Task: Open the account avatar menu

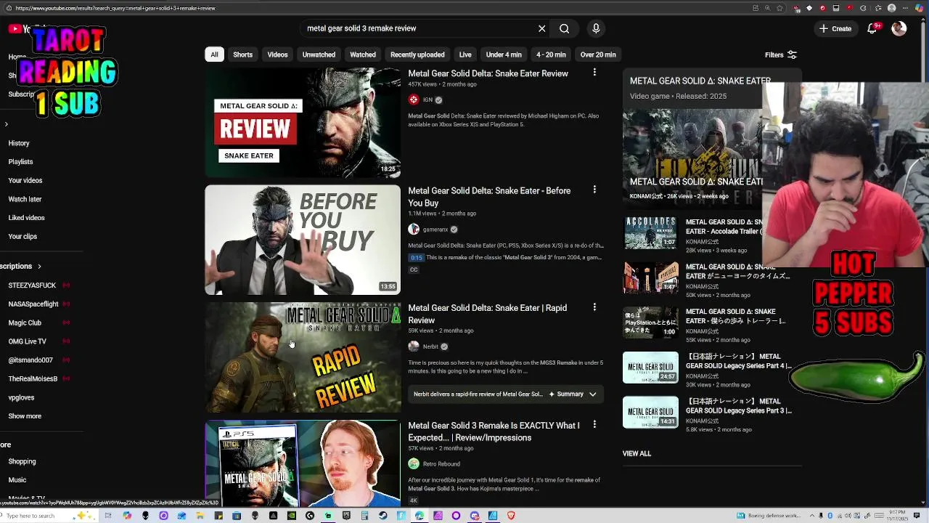Action: [899, 28]
